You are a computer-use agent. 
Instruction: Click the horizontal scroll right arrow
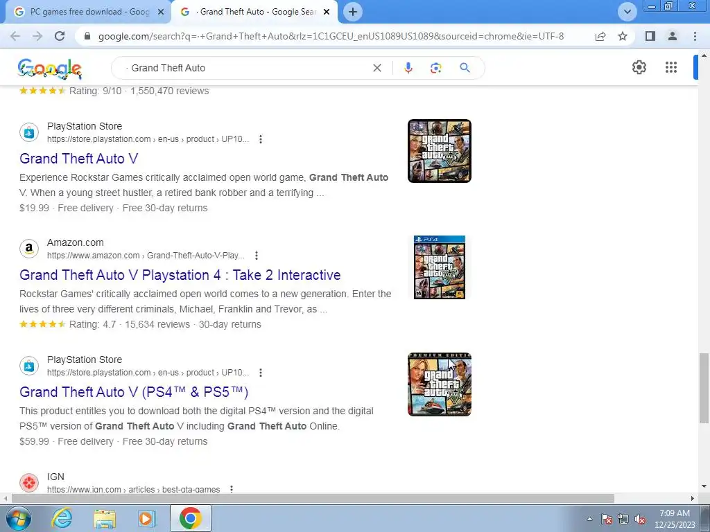(693, 499)
